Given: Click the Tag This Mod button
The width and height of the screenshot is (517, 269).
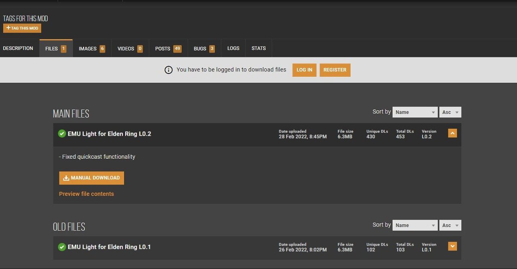Looking at the screenshot, I should click(22, 28).
